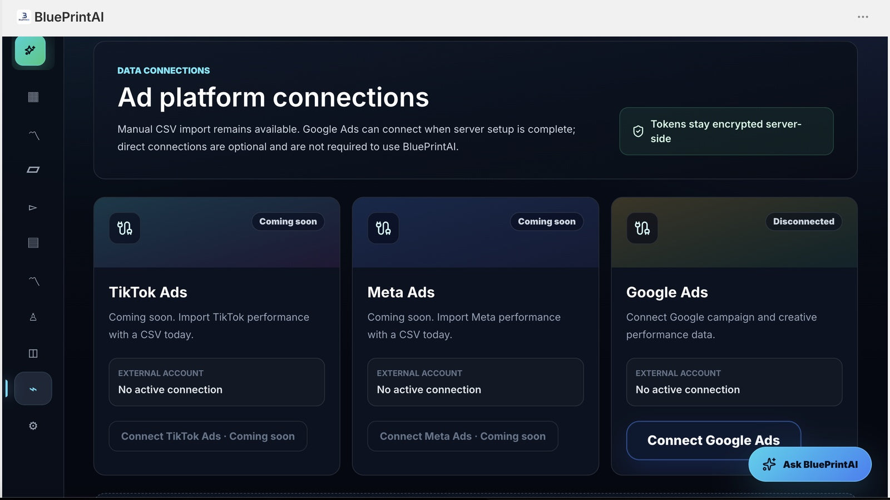Open the play triangle icon in sidebar
The width and height of the screenshot is (890, 500).
tap(33, 208)
